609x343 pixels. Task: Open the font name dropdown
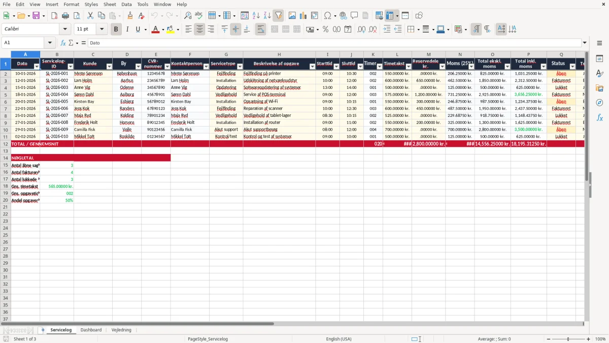coord(65,29)
